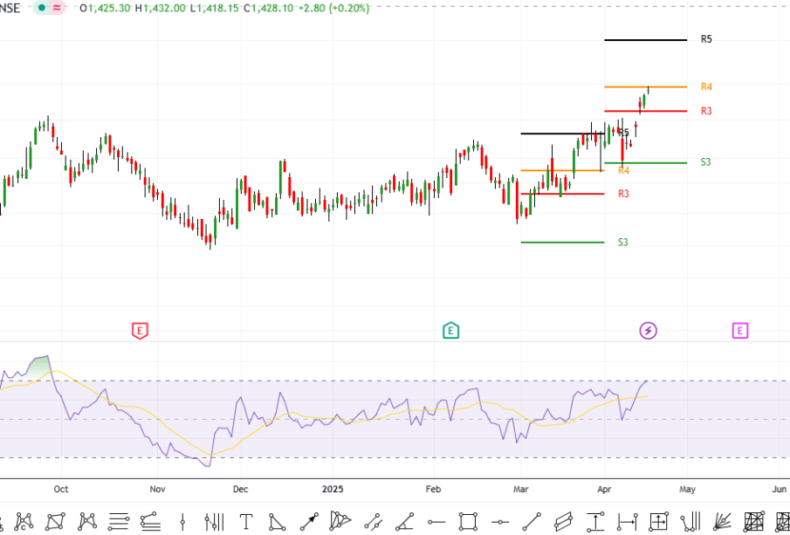This screenshot has width=790, height=535.
Task: Click the open value O1,425.30
Action: (x=105, y=9)
